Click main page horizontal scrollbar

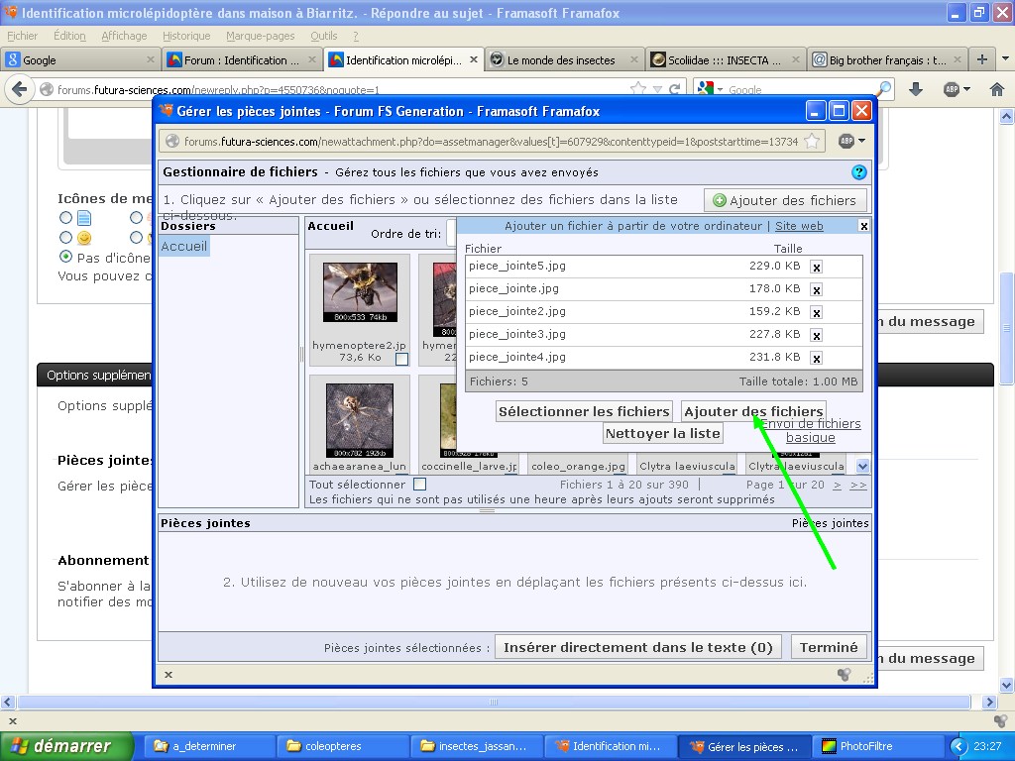[x=494, y=703]
